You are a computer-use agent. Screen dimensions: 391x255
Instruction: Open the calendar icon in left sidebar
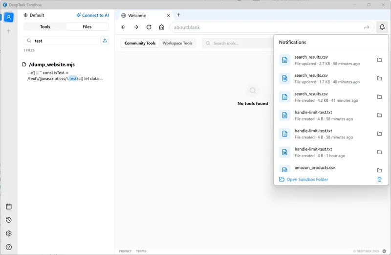(9, 207)
